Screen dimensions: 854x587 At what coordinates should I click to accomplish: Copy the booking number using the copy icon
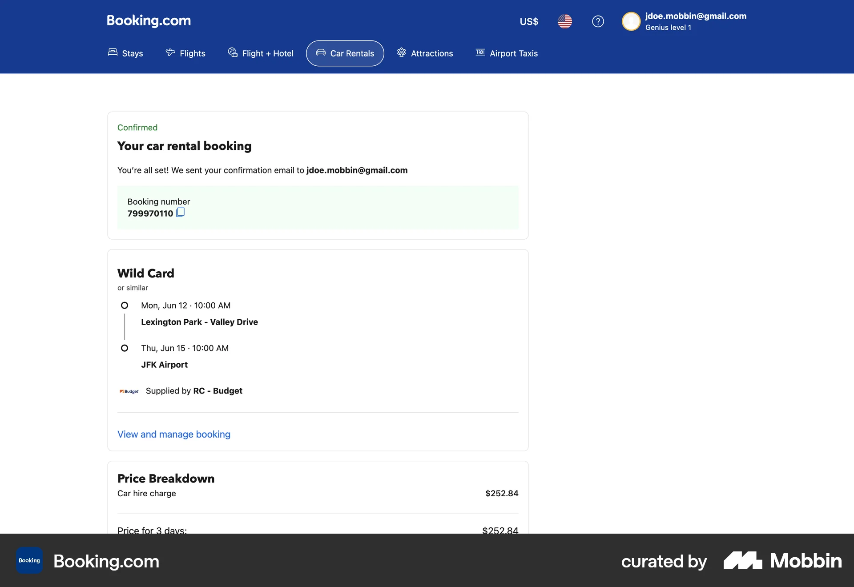coord(180,213)
